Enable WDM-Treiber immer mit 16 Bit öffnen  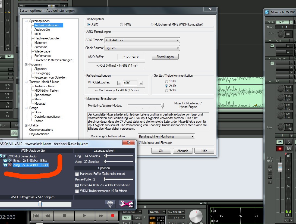pos(77,191)
